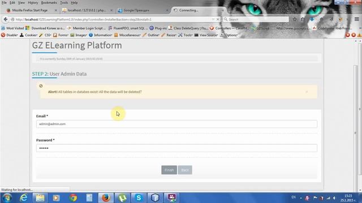Stop loading with the X in address bar
Image resolution: width=362 pixels, height=203 pixels.
point(218,20)
